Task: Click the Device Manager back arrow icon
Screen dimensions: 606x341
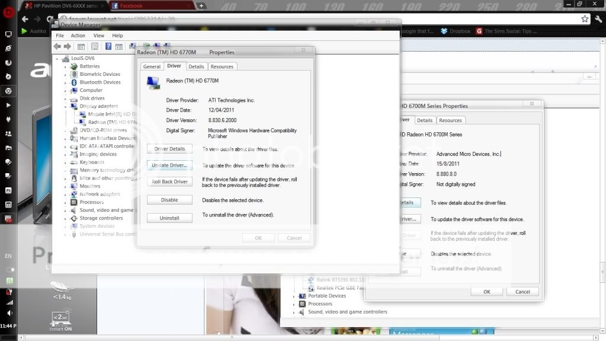Action: point(57,46)
